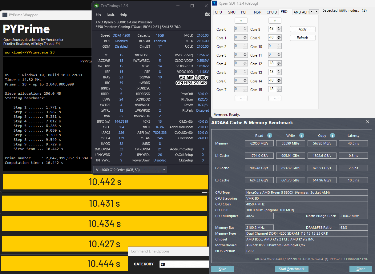Switch to the PCI tab
The width and height of the screenshot is (375, 274).
(244, 12)
